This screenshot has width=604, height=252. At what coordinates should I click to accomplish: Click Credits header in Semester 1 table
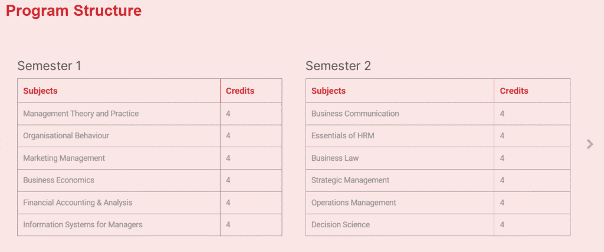click(x=240, y=91)
